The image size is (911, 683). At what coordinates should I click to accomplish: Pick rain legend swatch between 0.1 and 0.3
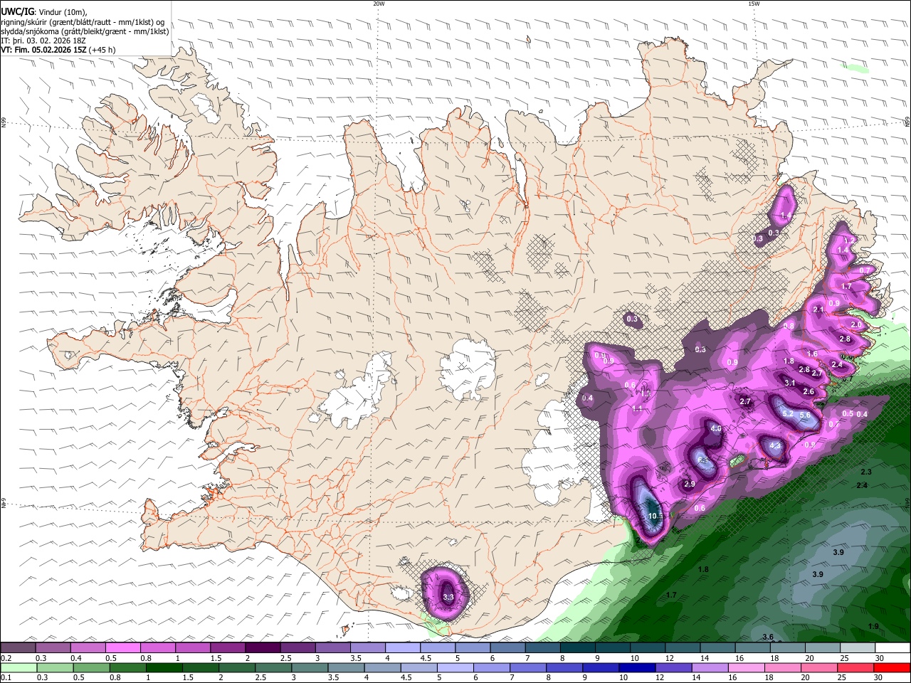point(18,667)
